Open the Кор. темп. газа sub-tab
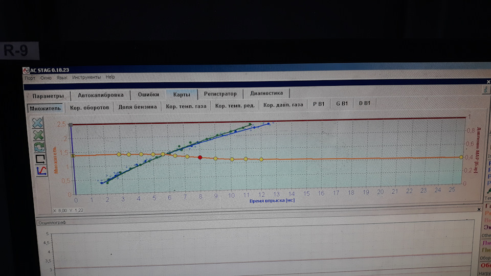Viewport: 491px width, 276px height. (186, 106)
